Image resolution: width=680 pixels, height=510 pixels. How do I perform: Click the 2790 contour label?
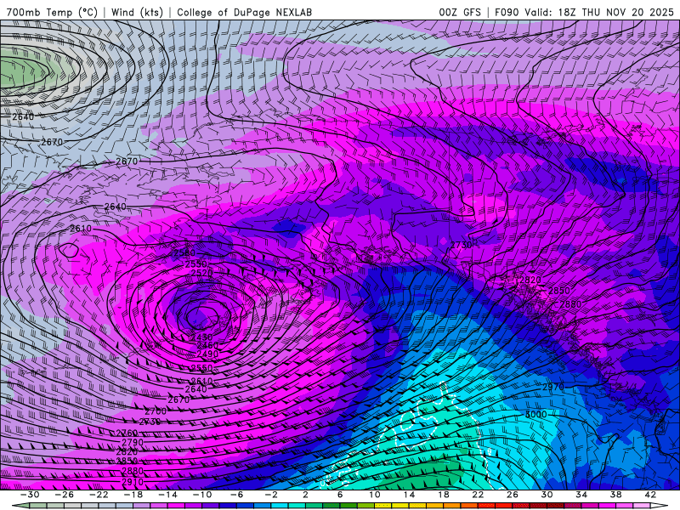(133, 442)
